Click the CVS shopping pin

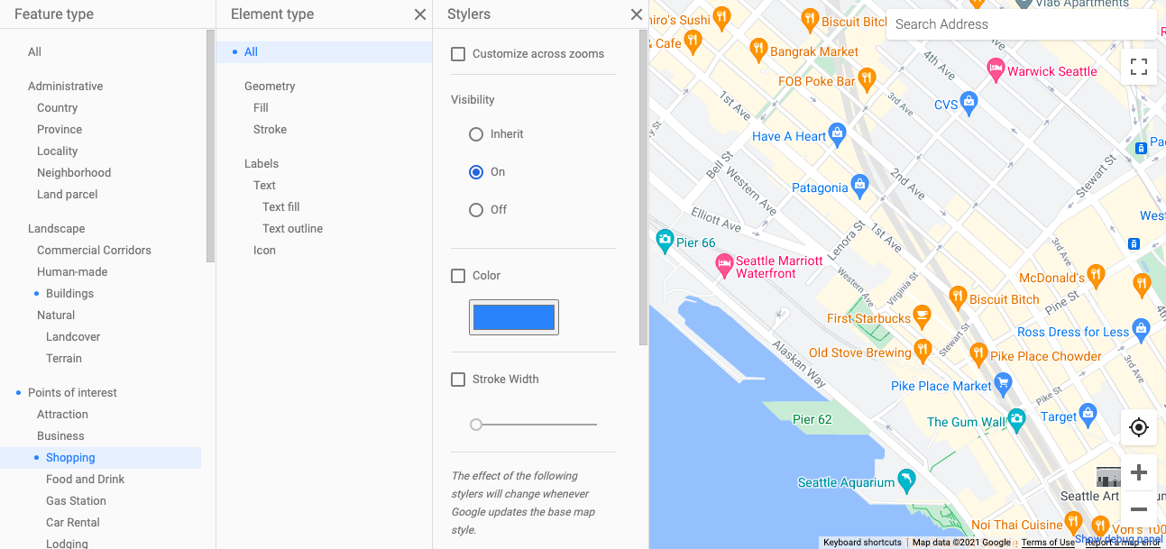tap(969, 102)
